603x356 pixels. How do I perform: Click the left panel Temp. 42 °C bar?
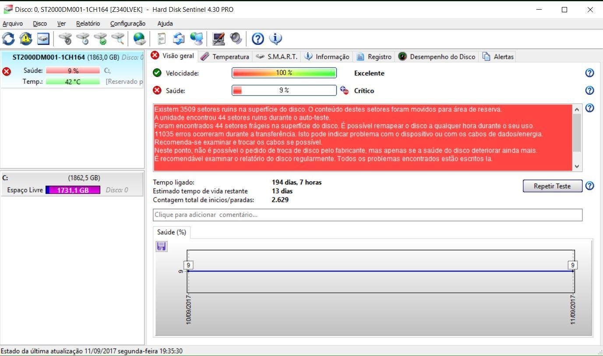click(x=73, y=82)
